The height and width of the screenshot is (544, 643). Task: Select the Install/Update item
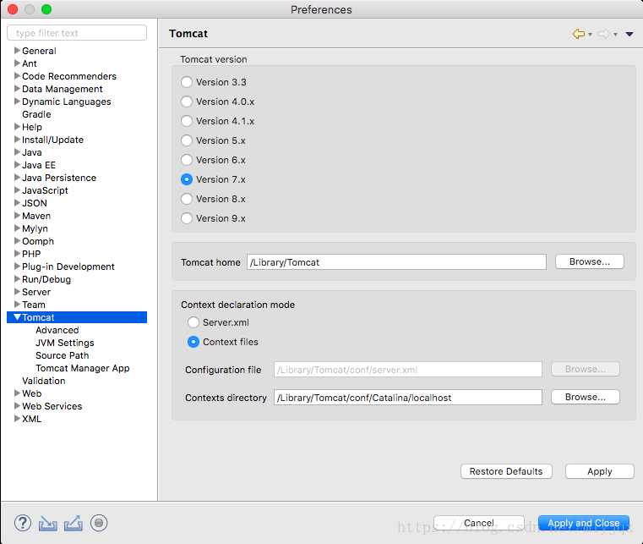tap(52, 140)
